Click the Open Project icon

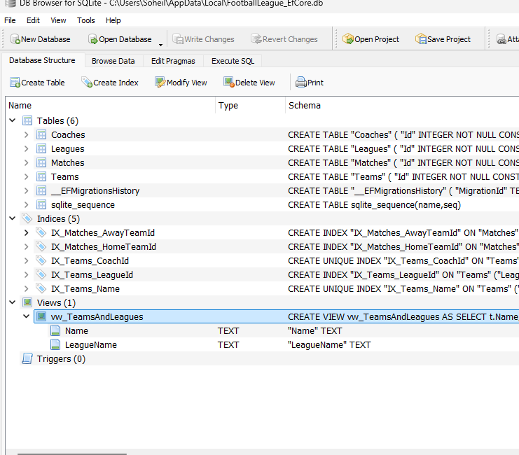click(348, 39)
